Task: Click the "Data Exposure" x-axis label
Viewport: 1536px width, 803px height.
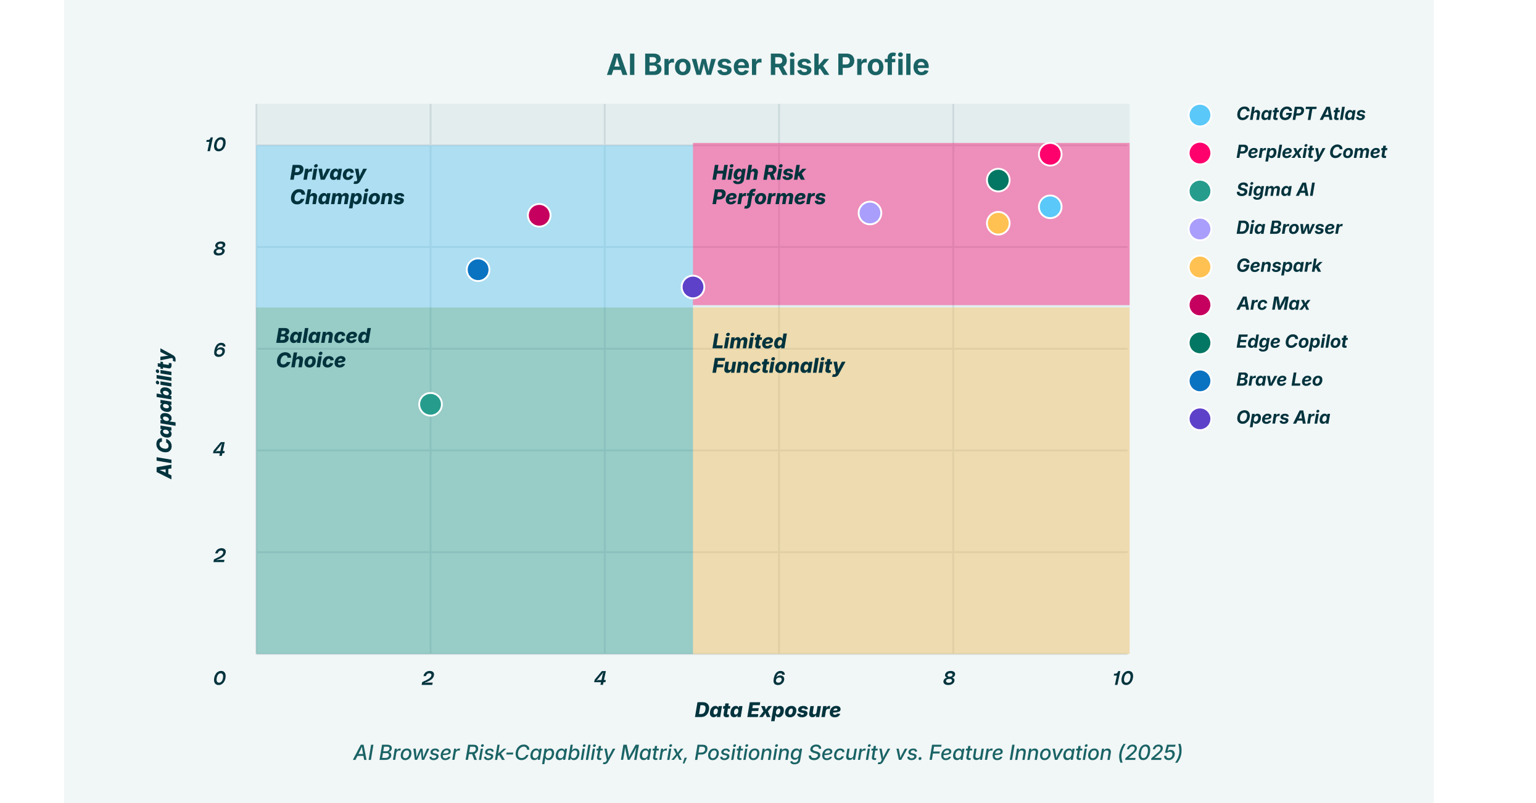Action: coord(767,710)
